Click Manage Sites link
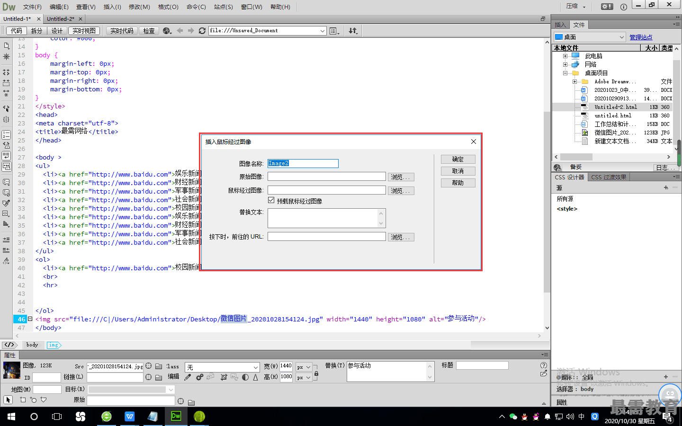The width and height of the screenshot is (682, 426). [x=641, y=37]
